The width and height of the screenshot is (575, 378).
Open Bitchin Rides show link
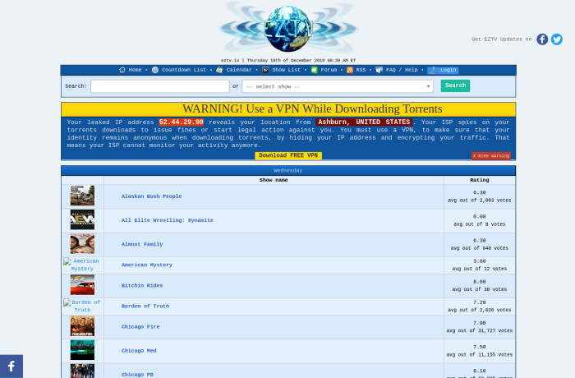(x=142, y=285)
